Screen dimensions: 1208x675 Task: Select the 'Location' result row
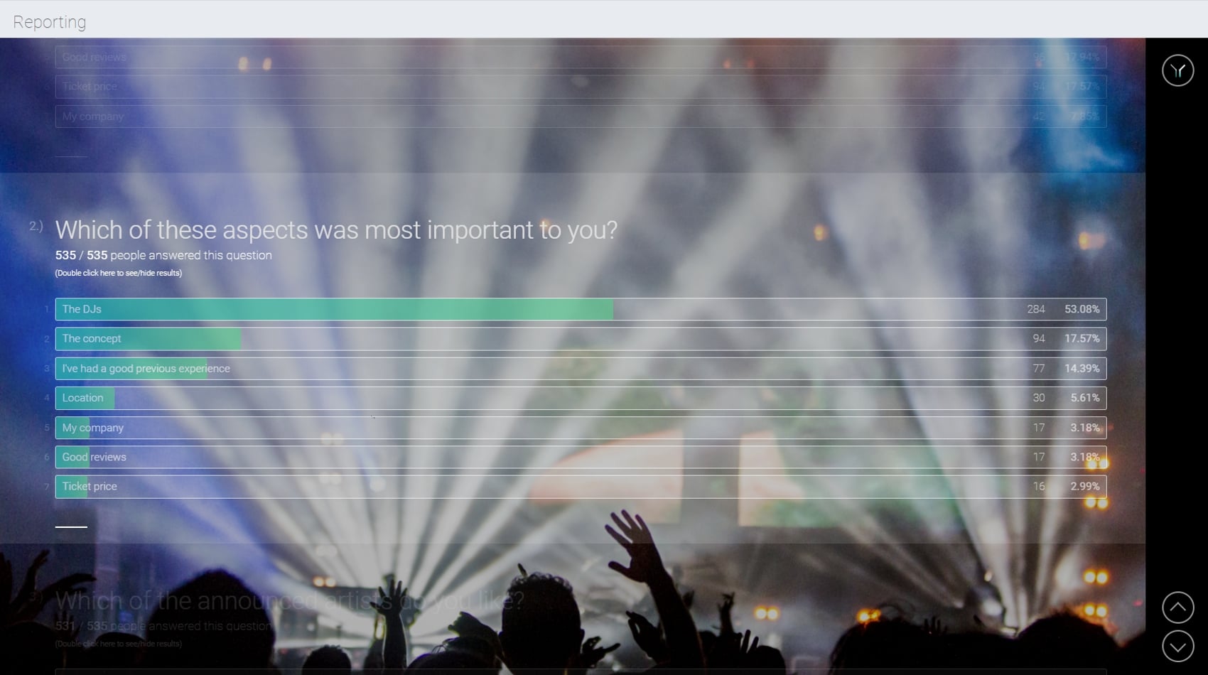(581, 398)
